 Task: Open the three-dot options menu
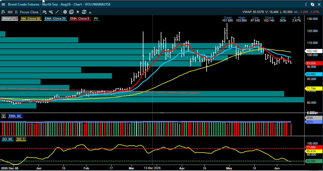(x=306, y=4)
